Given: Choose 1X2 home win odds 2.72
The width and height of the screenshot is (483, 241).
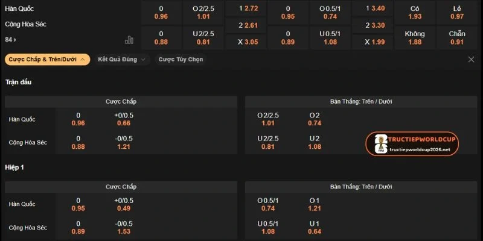Looking at the screenshot, I should tap(246, 8).
